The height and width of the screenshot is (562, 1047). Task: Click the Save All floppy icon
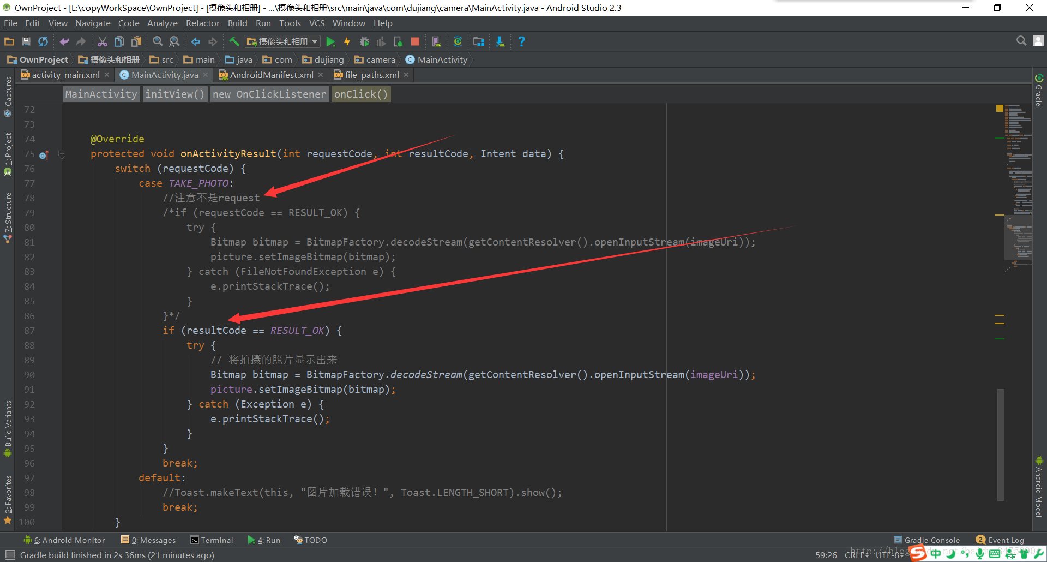click(26, 41)
